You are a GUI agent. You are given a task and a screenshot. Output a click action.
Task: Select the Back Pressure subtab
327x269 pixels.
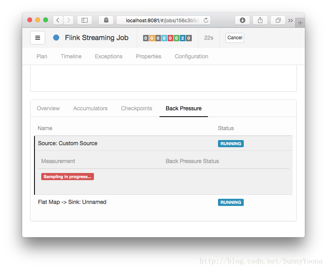184,108
